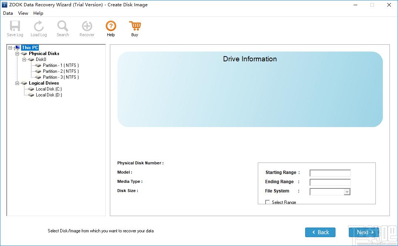The width and height of the screenshot is (398, 246).
Task: Click the Search magnifier toolbar icon
Action: point(63,26)
